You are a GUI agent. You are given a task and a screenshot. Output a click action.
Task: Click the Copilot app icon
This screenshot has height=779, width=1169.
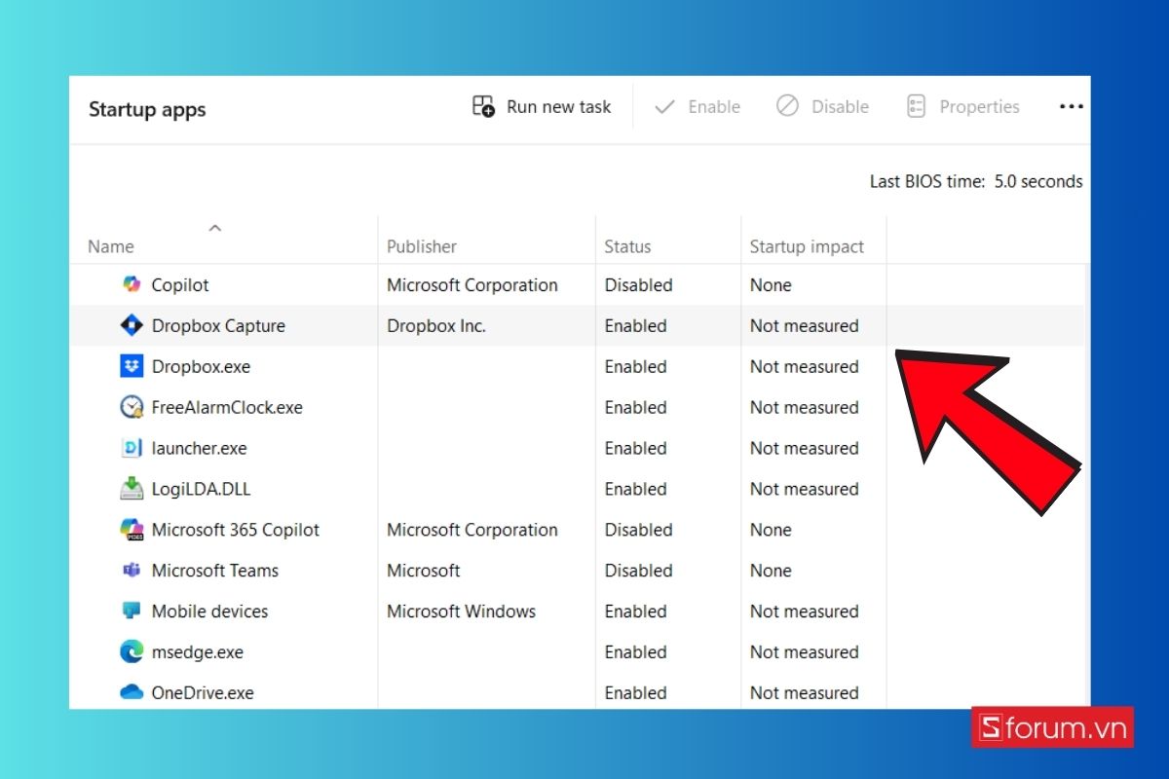[x=132, y=285]
